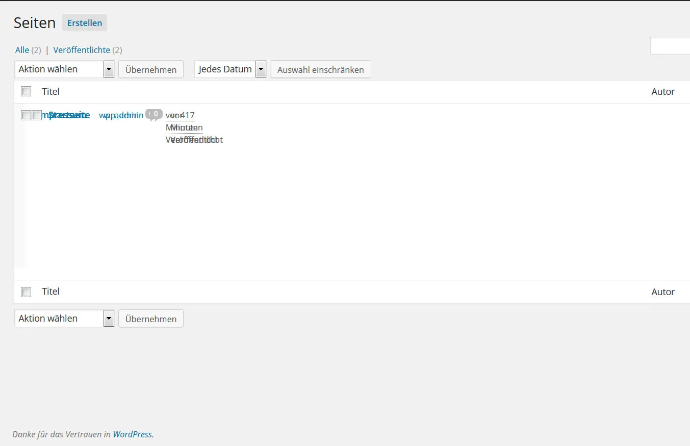Screen dimensions: 690x446
Task: Click Übernehmen beside the lower bulk actions
Action: 151,319
